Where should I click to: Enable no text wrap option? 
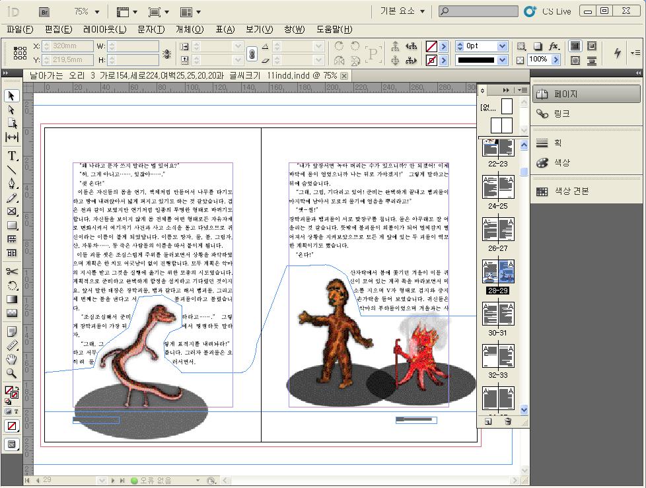coord(575,46)
